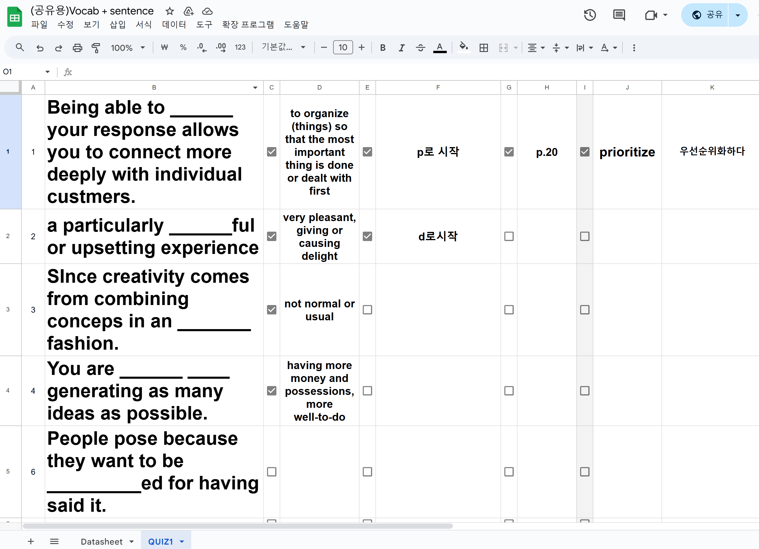Image resolution: width=759 pixels, height=549 pixels.
Task: Switch to the Datasheet tab
Action: (102, 541)
